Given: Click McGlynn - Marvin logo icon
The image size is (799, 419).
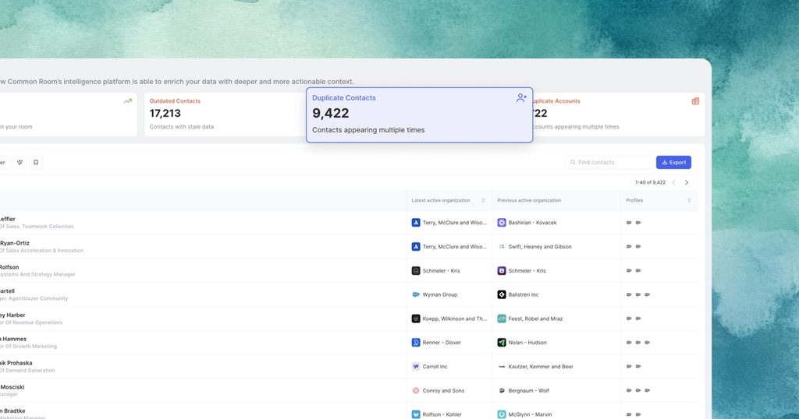Looking at the screenshot, I should [502, 414].
